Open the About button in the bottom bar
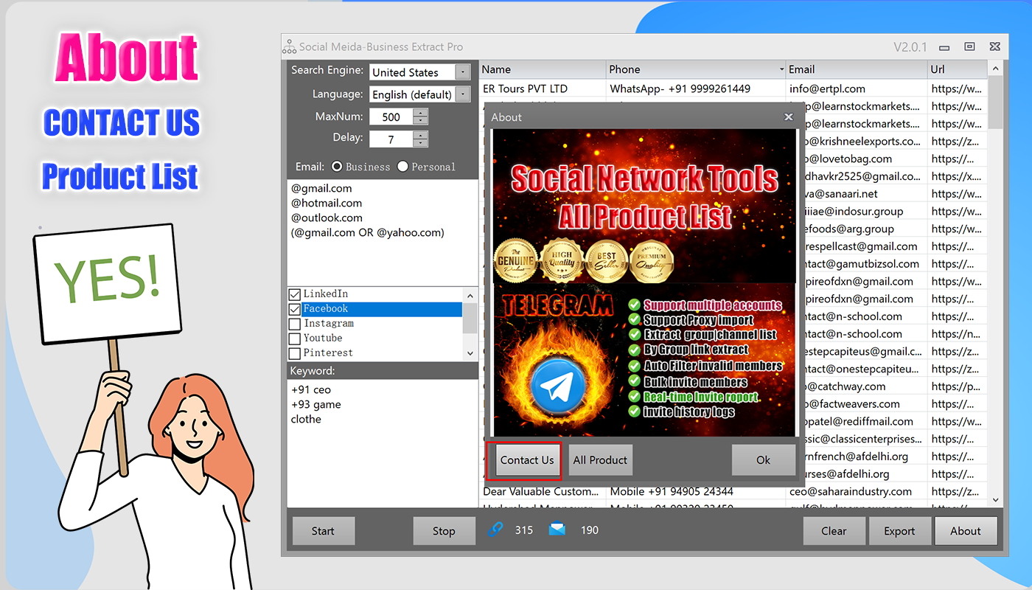 (966, 531)
